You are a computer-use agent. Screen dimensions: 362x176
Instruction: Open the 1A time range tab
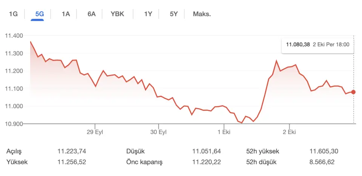point(66,14)
